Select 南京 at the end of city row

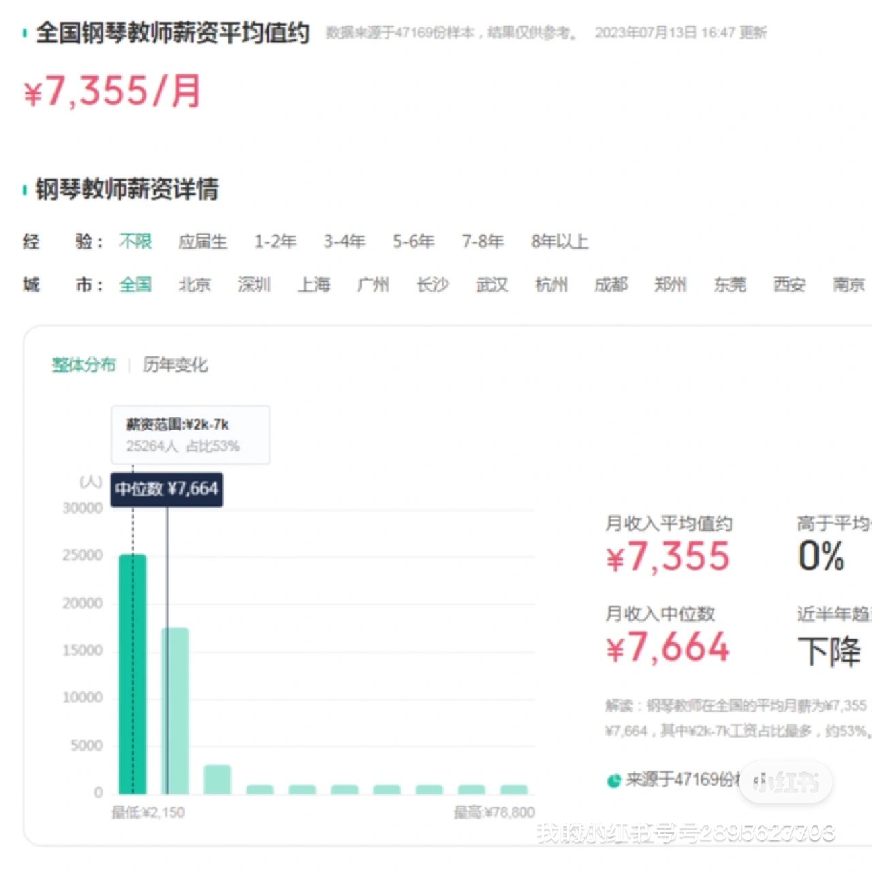848,285
